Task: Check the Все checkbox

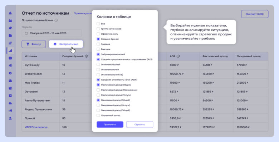Action: point(98,24)
